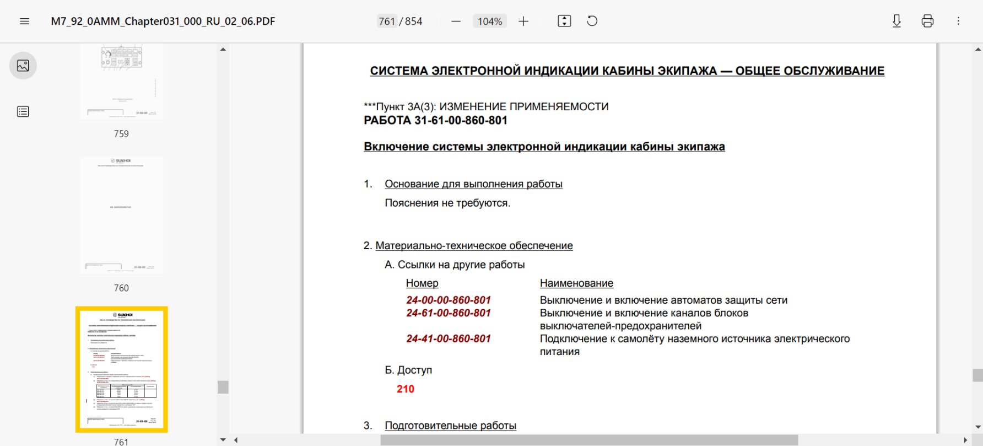Open linked task 24-61-00-860-801

[449, 313]
